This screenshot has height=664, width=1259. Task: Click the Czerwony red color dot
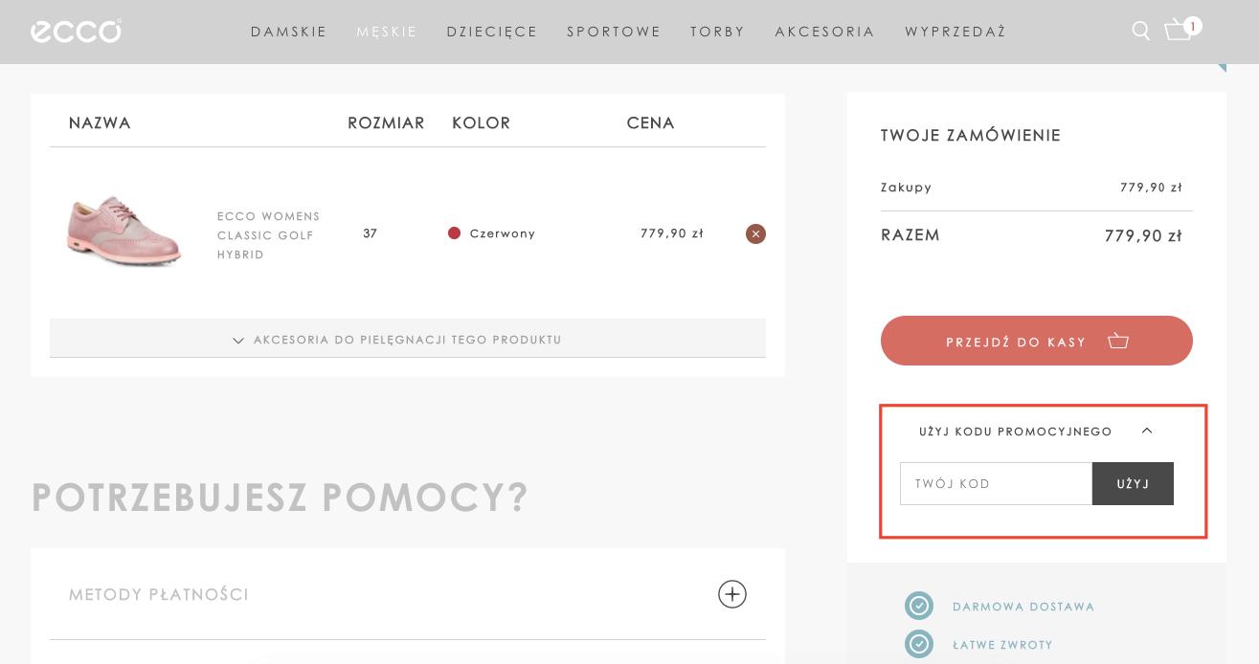(455, 233)
